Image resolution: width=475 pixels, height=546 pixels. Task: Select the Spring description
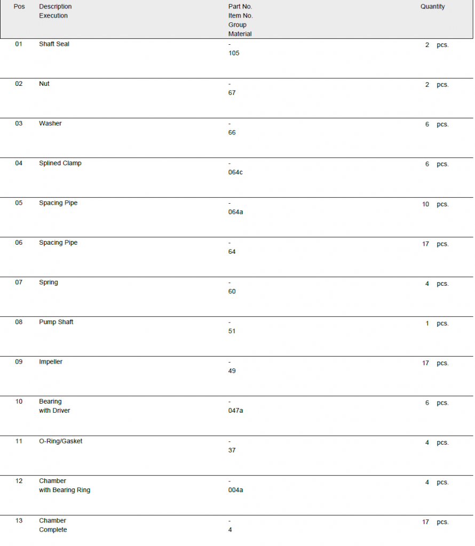pos(49,283)
